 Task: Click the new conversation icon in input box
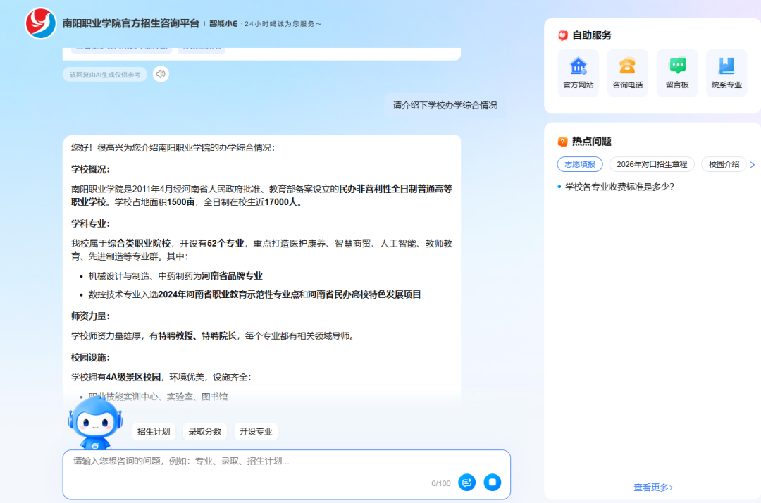tap(466, 483)
